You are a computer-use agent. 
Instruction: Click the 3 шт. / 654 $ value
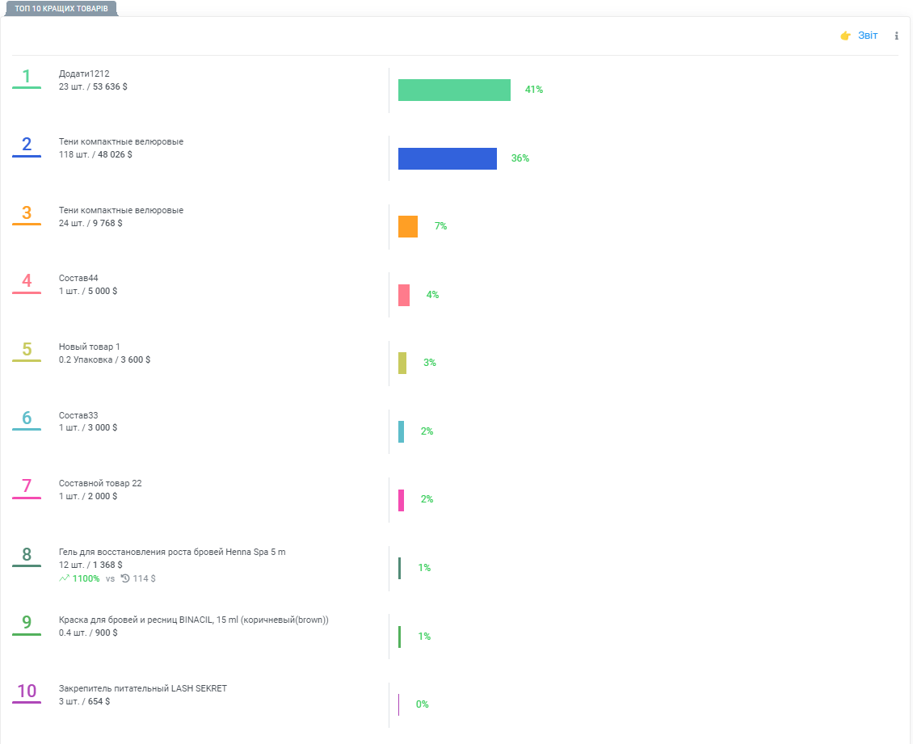click(84, 701)
